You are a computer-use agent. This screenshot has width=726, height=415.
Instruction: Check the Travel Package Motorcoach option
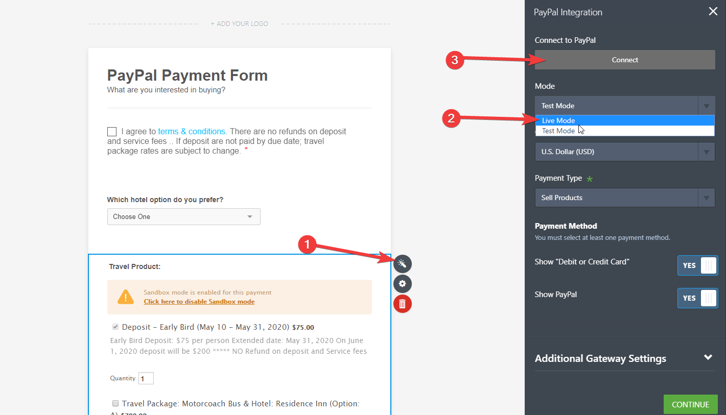click(x=115, y=403)
